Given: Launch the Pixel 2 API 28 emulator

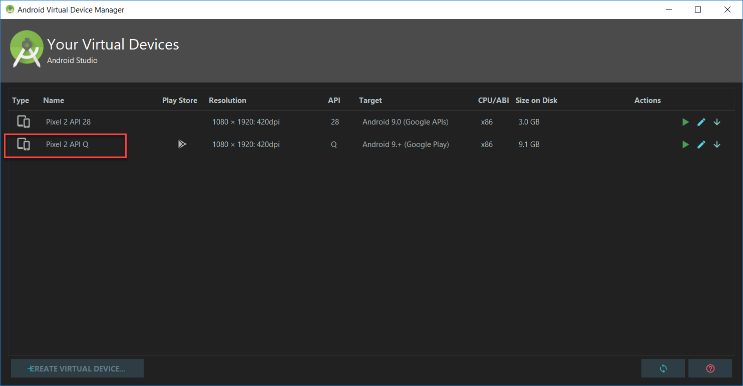Looking at the screenshot, I should (x=685, y=122).
